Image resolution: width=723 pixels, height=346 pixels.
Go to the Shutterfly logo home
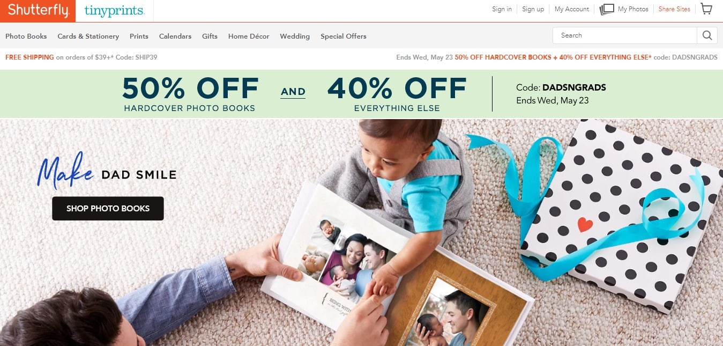pos(38,11)
